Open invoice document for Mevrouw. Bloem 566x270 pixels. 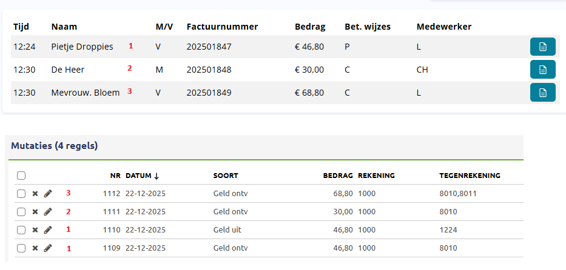(542, 93)
